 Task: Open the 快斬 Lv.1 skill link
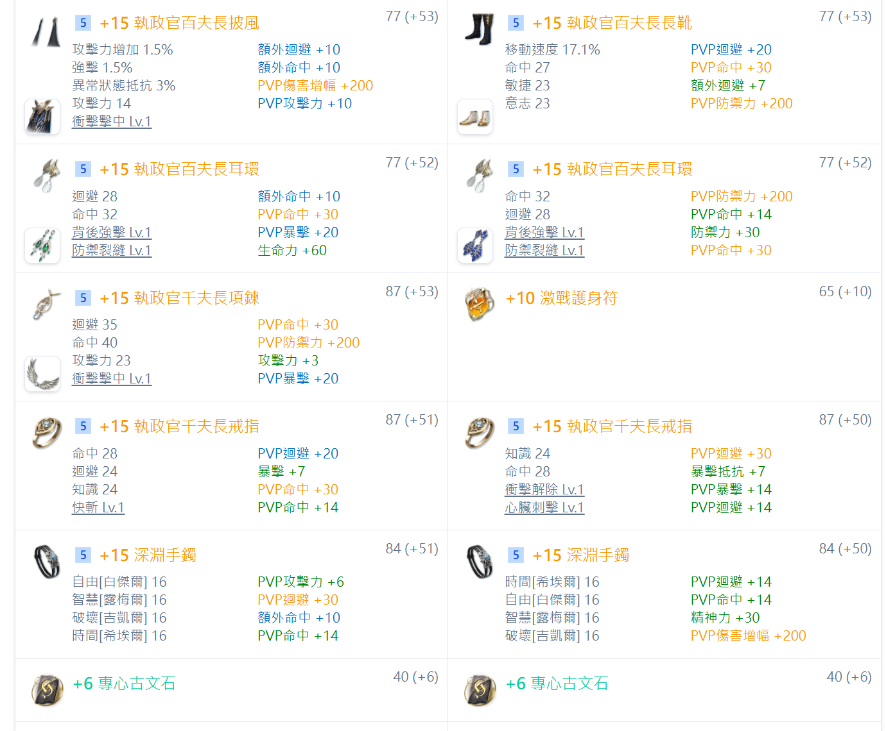(98, 507)
